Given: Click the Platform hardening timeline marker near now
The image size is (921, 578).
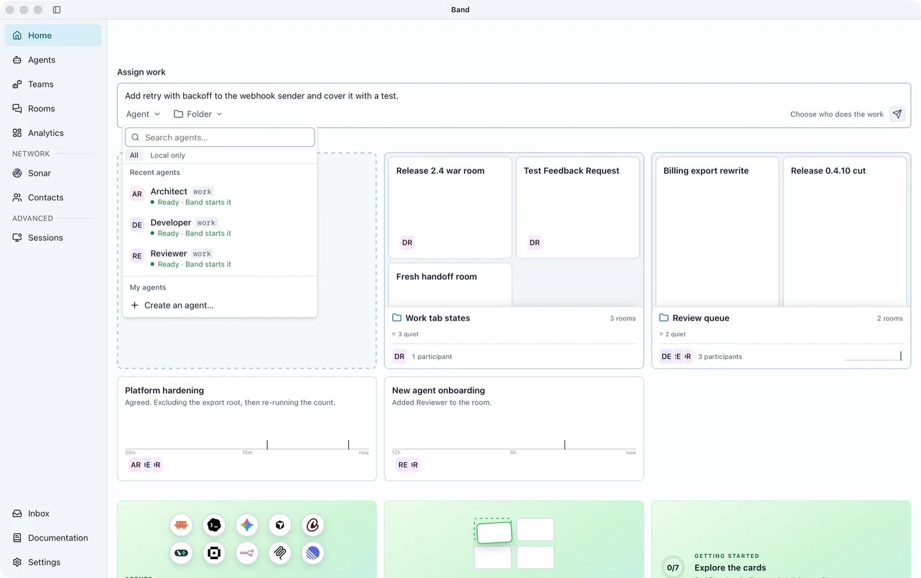Looking at the screenshot, I should [x=348, y=444].
